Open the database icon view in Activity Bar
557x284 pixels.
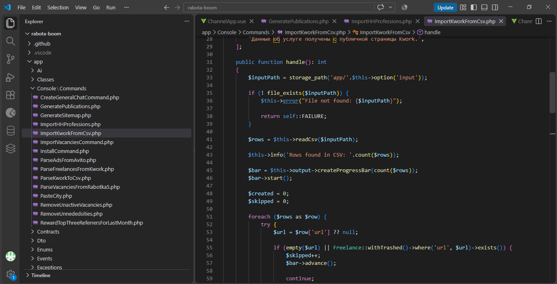coord(11,131)
